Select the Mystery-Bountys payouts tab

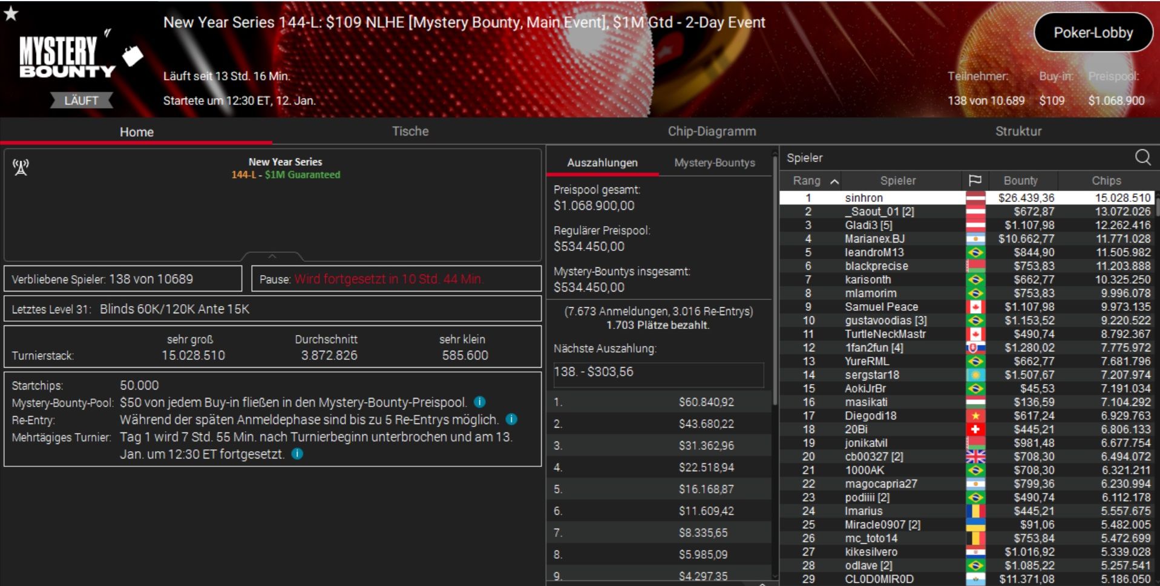[714, 163]
